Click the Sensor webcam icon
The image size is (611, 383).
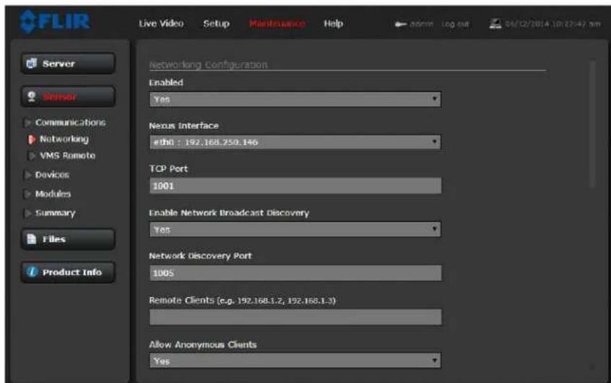pyautogui.click(x=32, y=97)
